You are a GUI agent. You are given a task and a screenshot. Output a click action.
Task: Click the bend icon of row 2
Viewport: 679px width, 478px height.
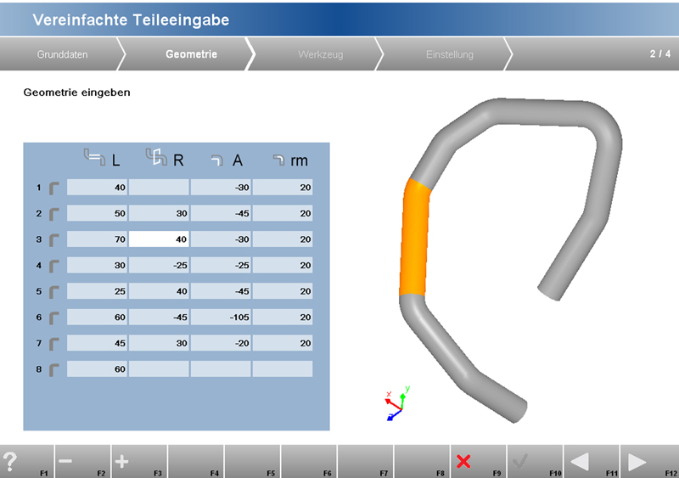pos(53,214)
